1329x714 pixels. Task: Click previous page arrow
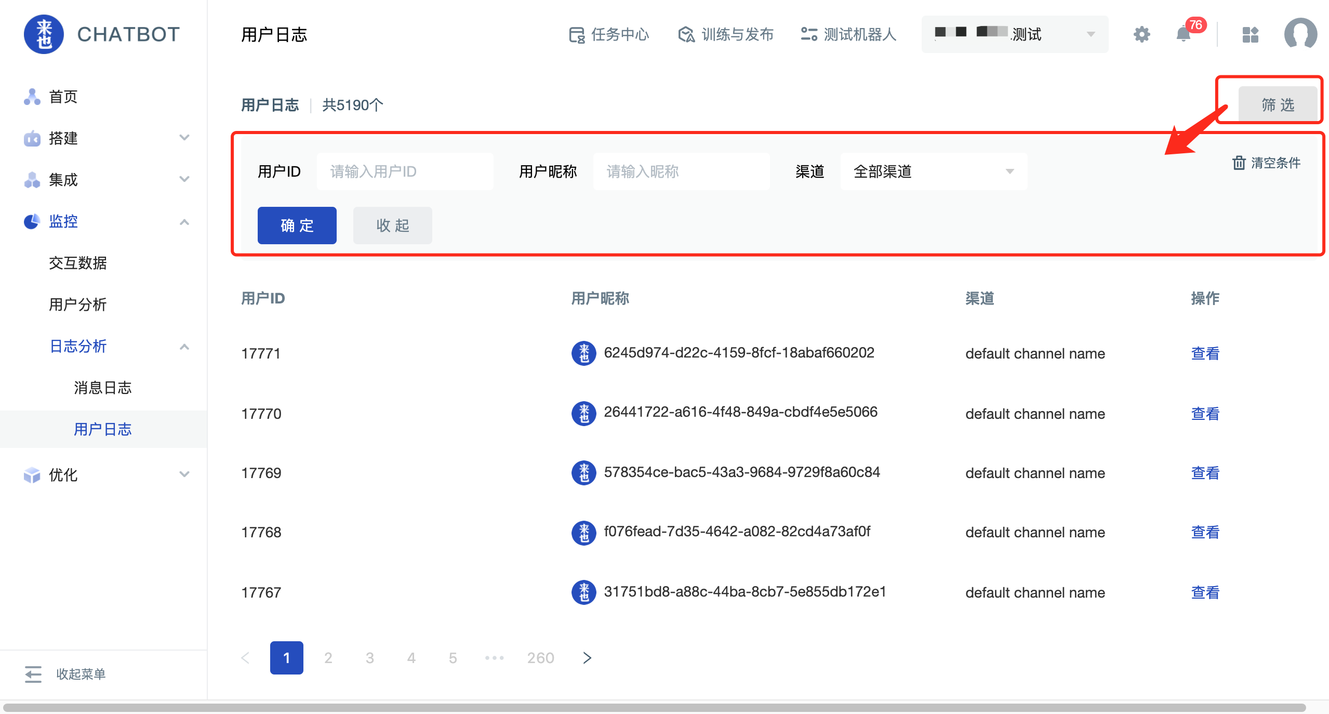click(x=245, y=658)
